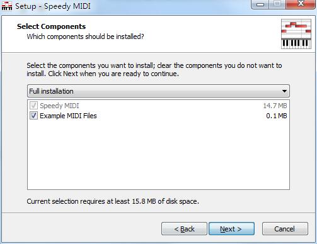Click the disk space requirement text
317x244 pixels.
(113, 201)
